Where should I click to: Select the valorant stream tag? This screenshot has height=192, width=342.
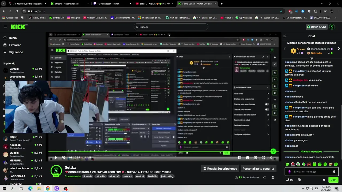127,176
